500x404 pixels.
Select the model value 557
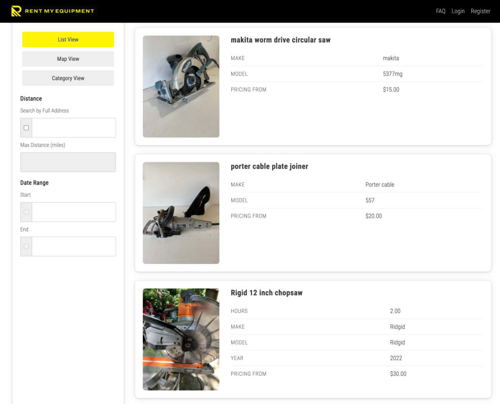[370, 200]
